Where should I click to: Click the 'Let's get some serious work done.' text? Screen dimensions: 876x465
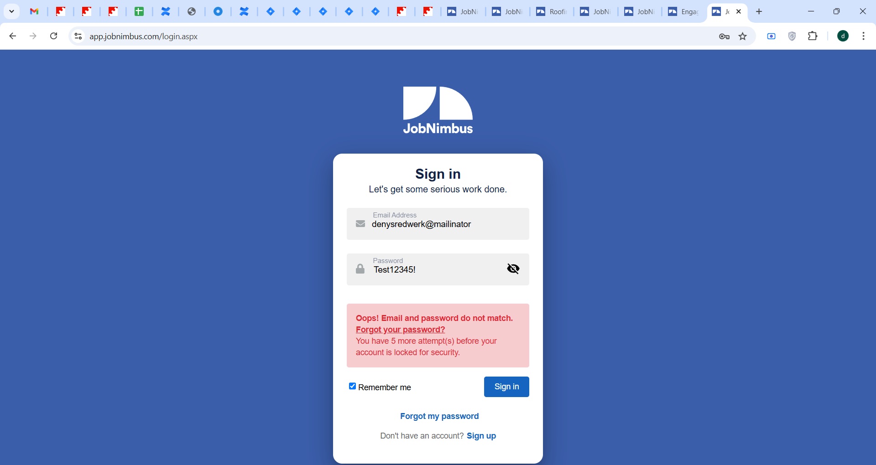coord(438,189)
